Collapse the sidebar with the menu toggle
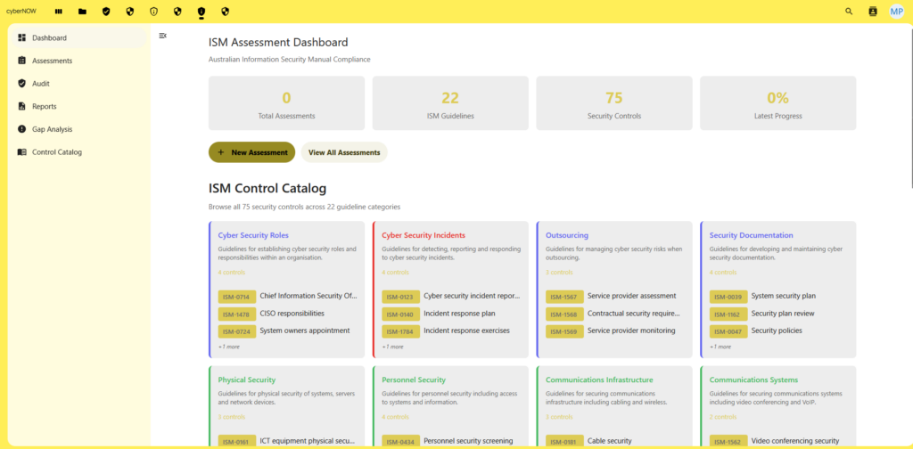The image size is (913, 449). click(x=162, y=36)
